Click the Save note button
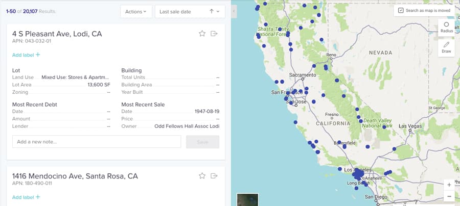The image size is (460, 206). click(x=202, y=142)
